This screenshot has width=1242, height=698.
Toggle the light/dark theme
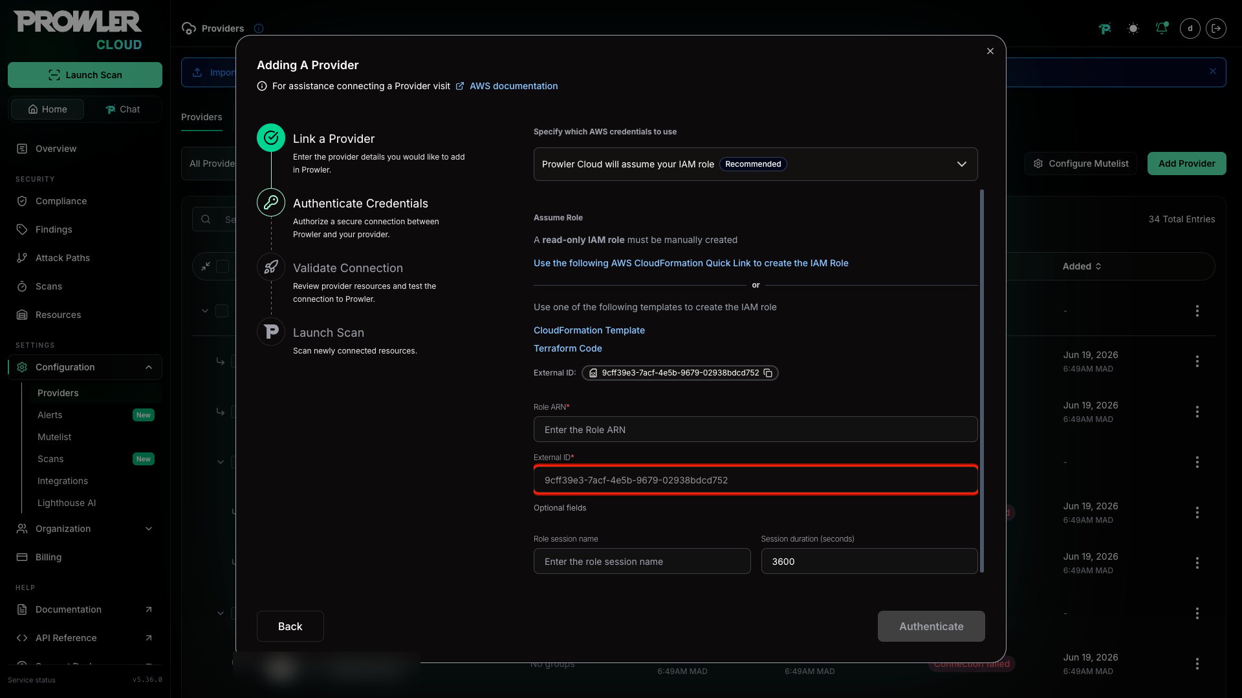[x=1133, y=28]
